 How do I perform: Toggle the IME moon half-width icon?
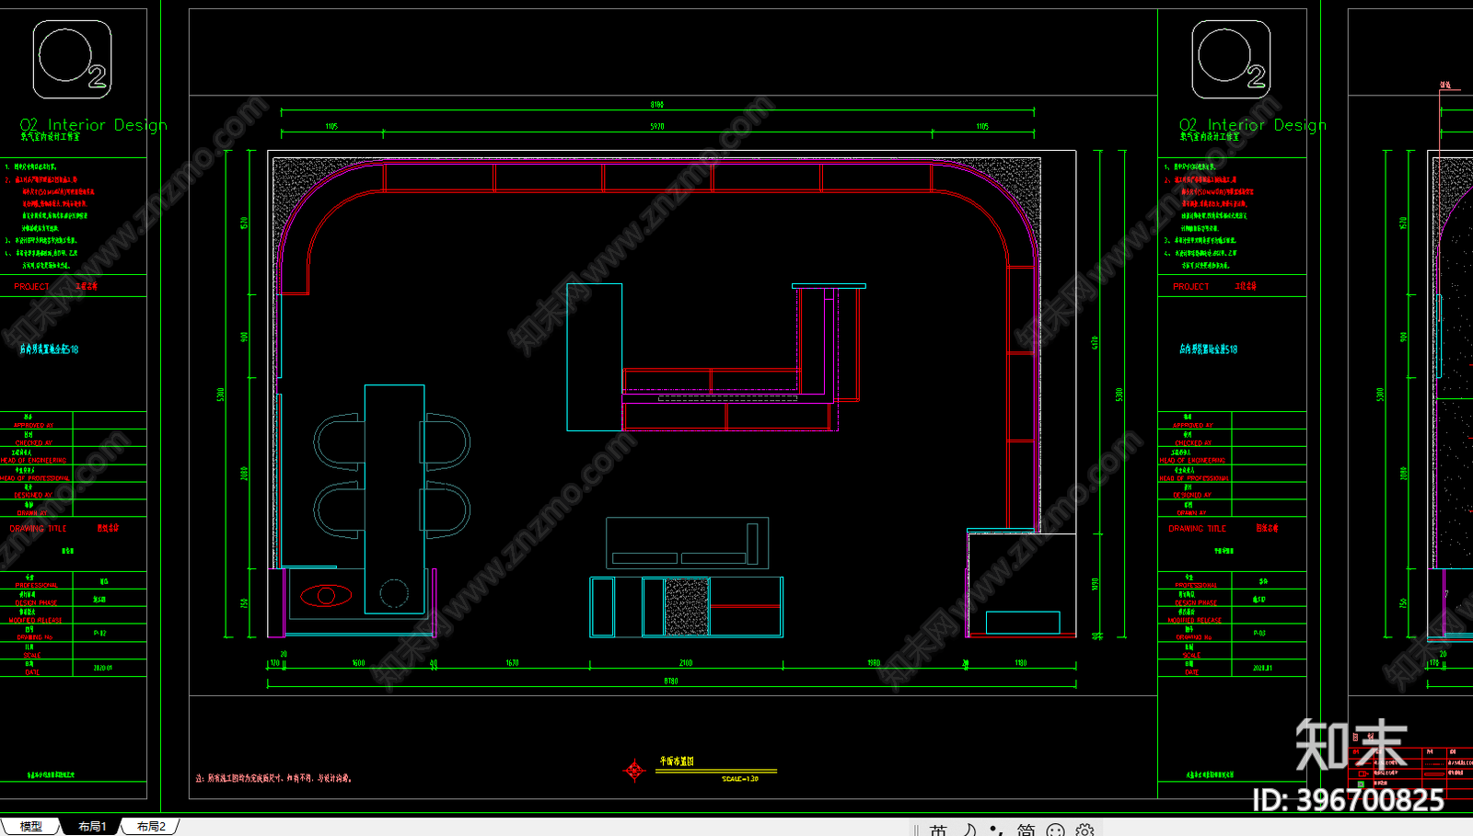(x=968, y=830)
